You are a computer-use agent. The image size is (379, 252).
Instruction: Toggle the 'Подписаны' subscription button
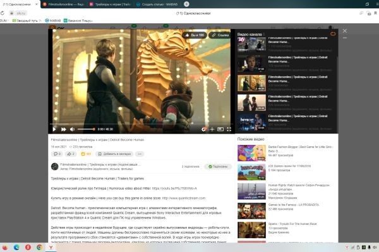(218, 166)
